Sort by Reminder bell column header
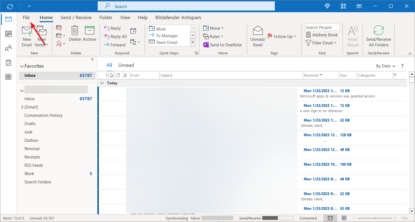Screen dimensions: 415x222 click(x=112, y=75)
